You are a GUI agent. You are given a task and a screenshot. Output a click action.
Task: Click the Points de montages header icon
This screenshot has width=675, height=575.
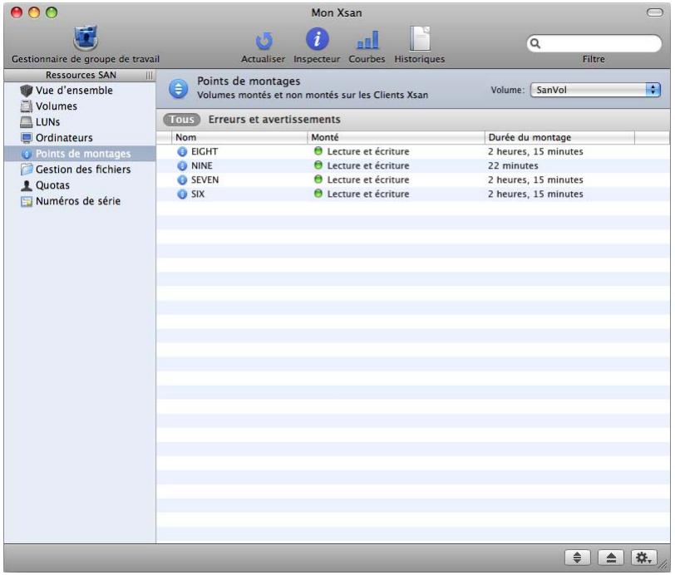click(x=178, y=89)
